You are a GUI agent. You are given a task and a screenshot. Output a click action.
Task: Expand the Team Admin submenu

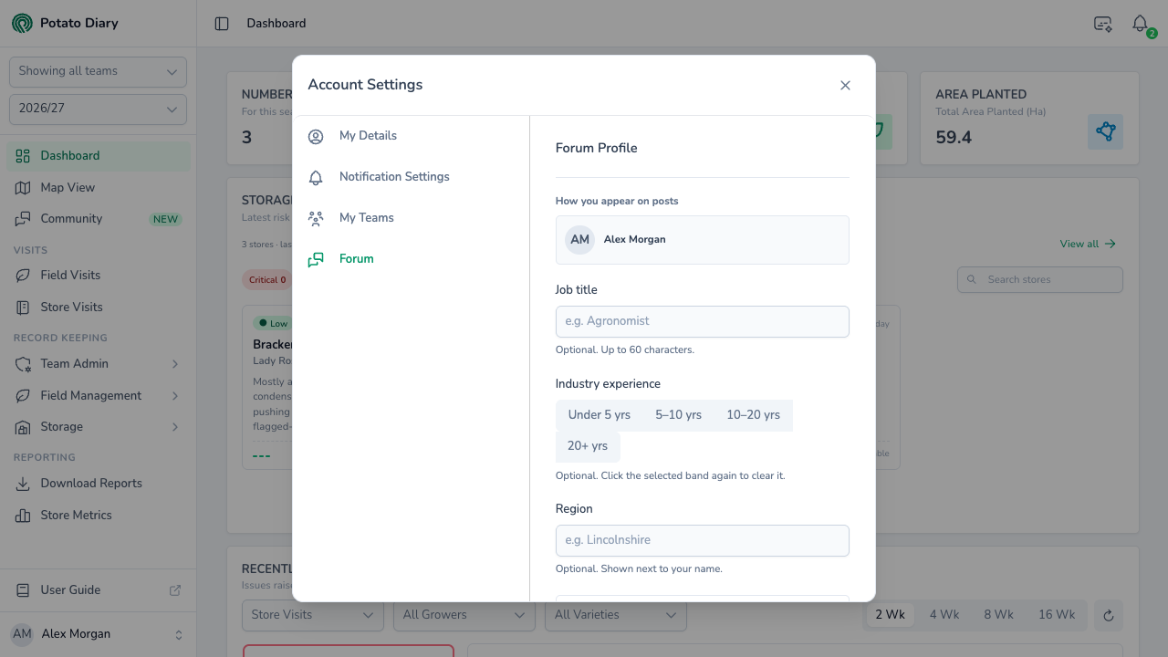click(99, 364)
